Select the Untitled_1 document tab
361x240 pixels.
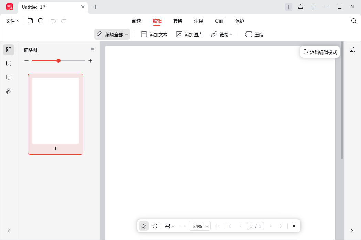pos(53,7)
